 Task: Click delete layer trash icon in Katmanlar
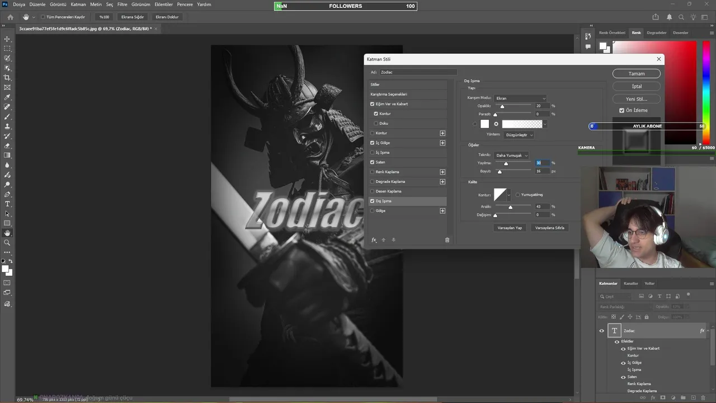[x=703, y=398]
